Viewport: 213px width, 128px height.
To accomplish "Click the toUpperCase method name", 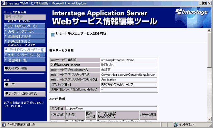I will (x=111, y=108).
